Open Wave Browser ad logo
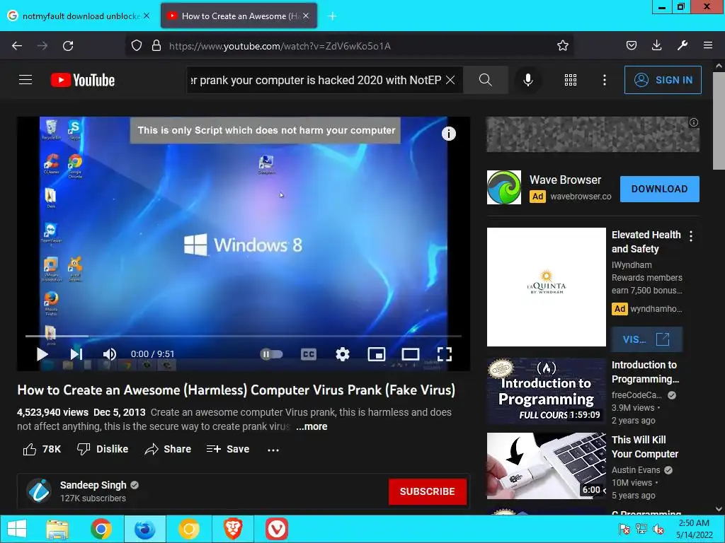The width and height of the screenshot is (725, 543). [504, 187]
